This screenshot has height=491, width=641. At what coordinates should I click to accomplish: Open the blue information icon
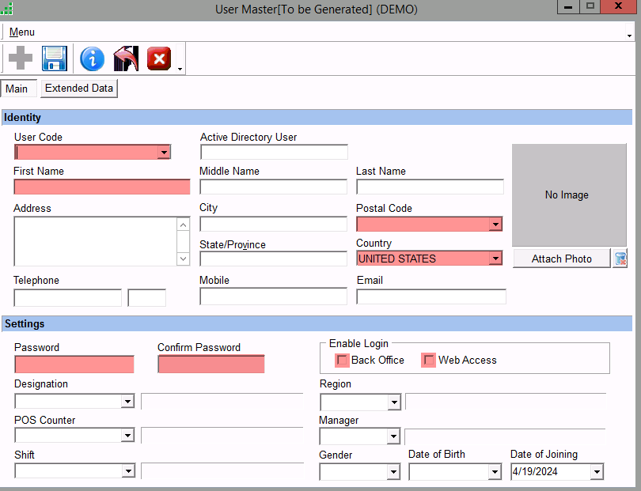[92, 59]
